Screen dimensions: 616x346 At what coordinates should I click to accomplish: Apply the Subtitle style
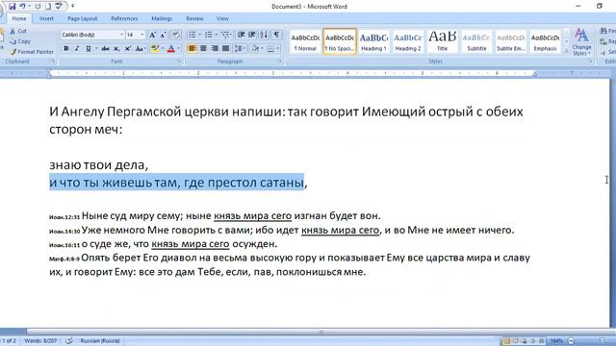[x=476, y=41]
